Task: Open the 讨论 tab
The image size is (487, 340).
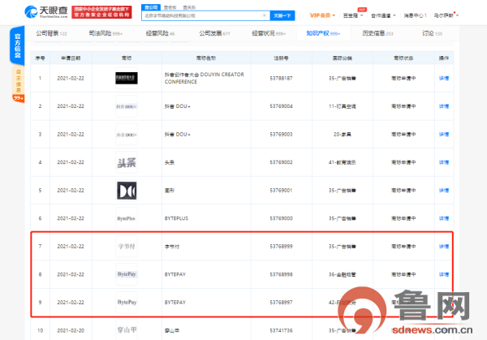Action: [x=432, y=33]
